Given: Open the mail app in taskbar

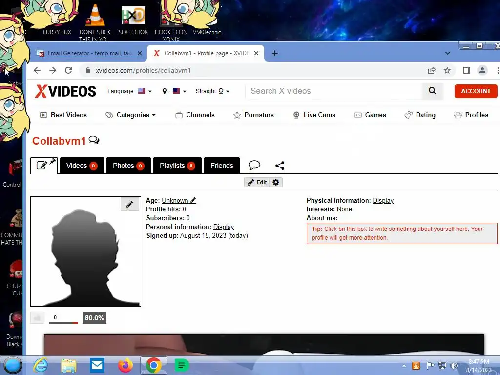Looking at the screenshot, I should pos(97,365).
